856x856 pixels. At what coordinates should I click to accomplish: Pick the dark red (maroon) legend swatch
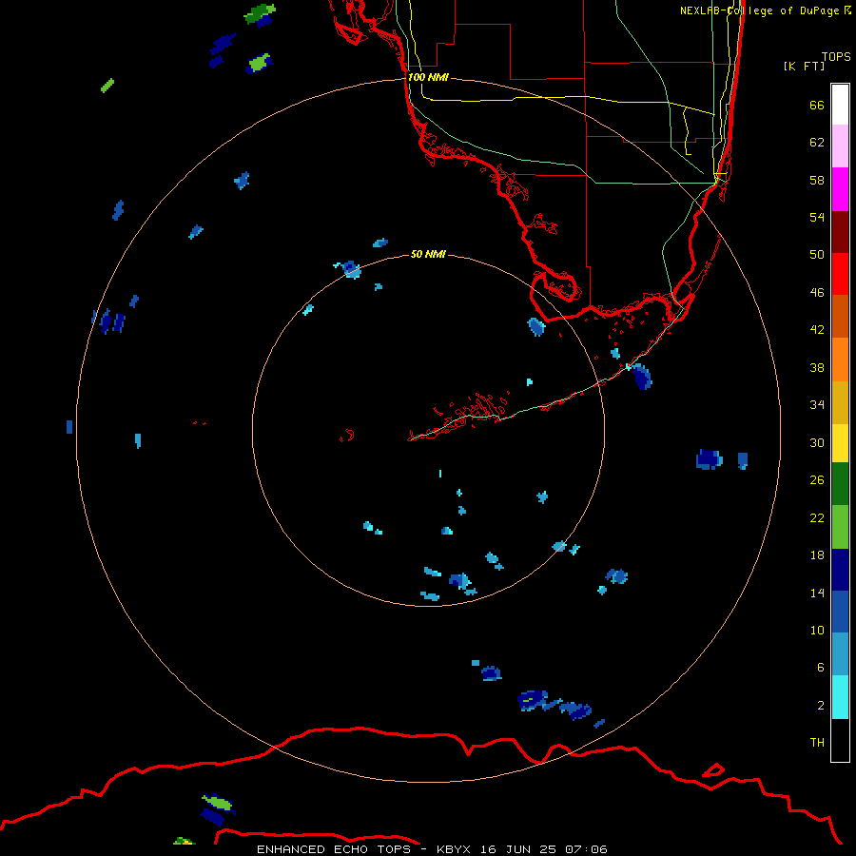(840, 232)
